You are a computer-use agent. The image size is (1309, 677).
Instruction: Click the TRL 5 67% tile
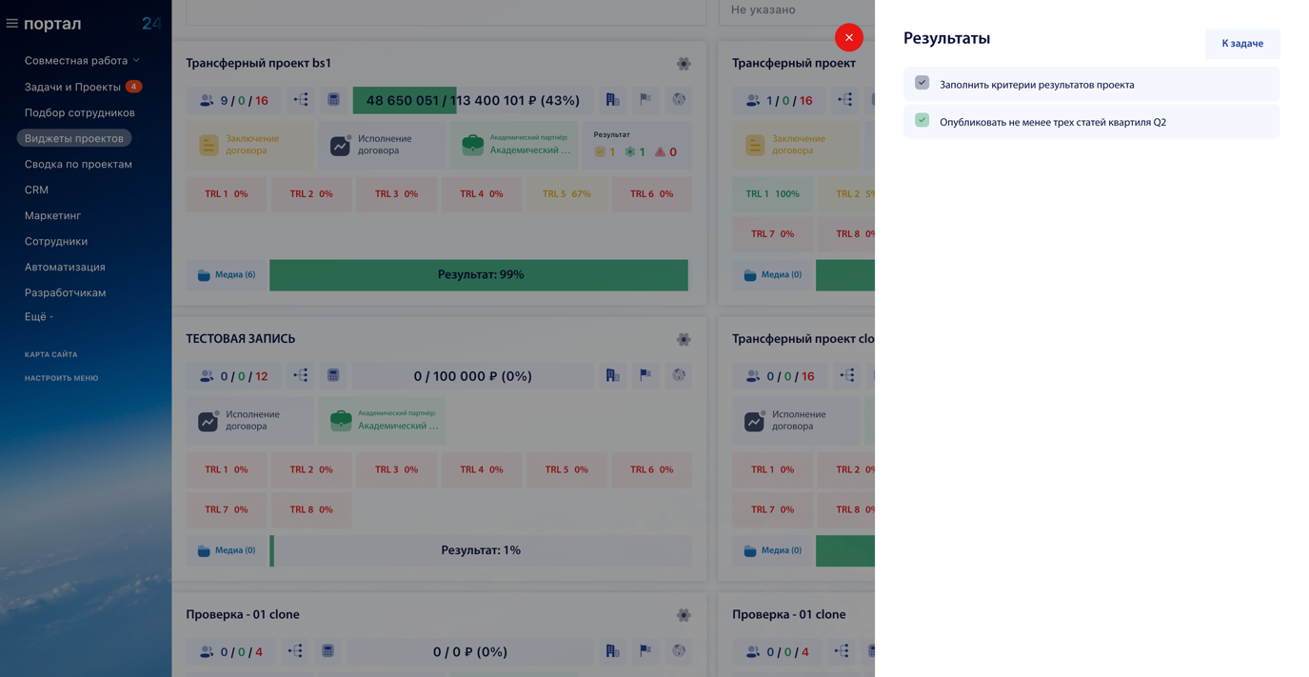tap(566, 194)
